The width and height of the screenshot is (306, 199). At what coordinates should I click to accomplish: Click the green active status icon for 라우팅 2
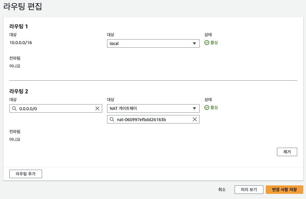click(x=207, y=108)
